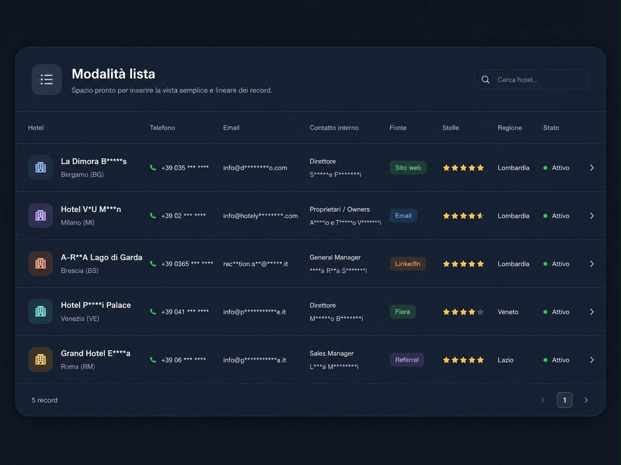Image resolution: width=621 pixels, height=465 pixels.
Task: Click the search magnifier icon
Action: [485, 80]
